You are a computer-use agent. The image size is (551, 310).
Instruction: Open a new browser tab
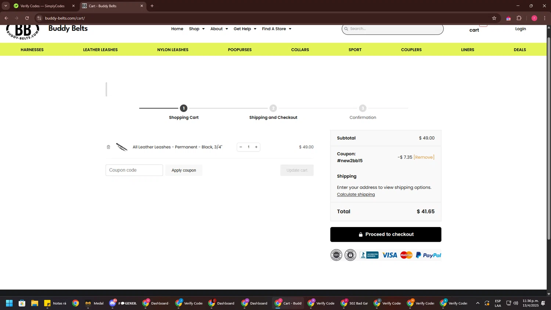[x=152, y=6]
